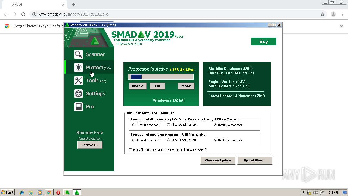Image resolution: width=348 pixels, height=196 pixels.
Task: Click the site info icon in address bar
Action: (x=34, y=14)
